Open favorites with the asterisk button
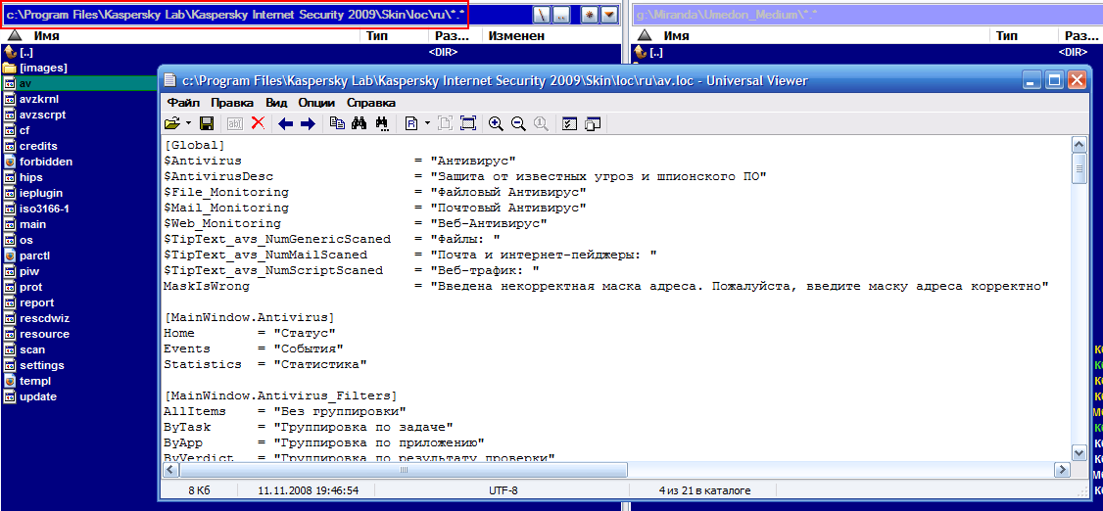Screen dimensions: 1103x511 (x=590, y=15)
